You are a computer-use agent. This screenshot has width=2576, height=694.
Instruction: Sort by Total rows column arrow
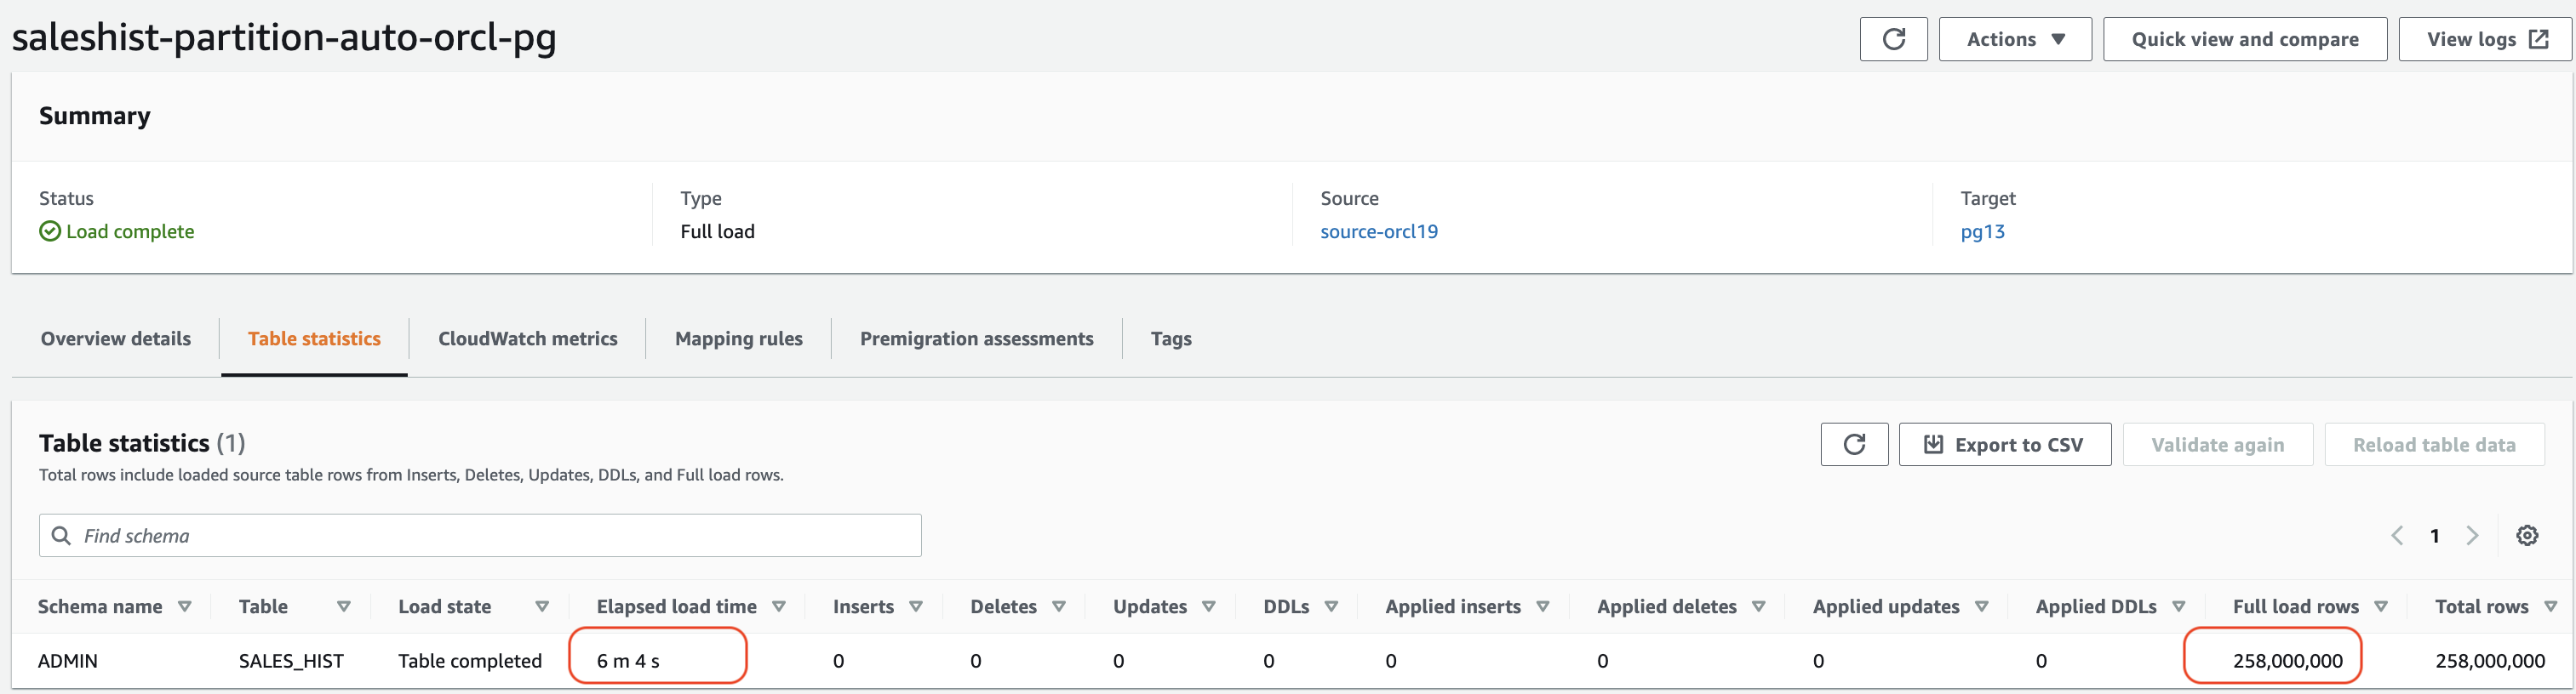point(2550,606)
